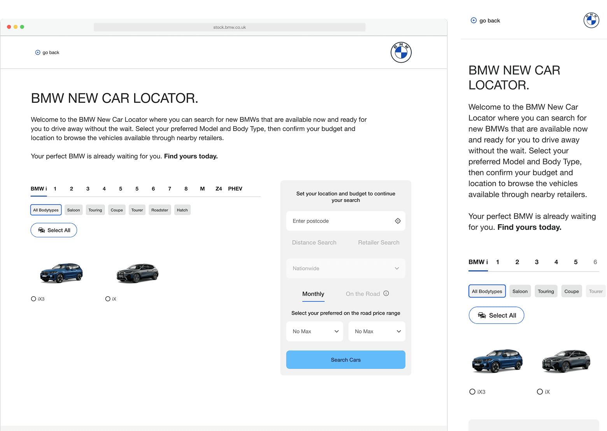Click the stock.bmw.co.uk address bar
Image resolution: width=607 pixels, height=431 pixels.
230,27
